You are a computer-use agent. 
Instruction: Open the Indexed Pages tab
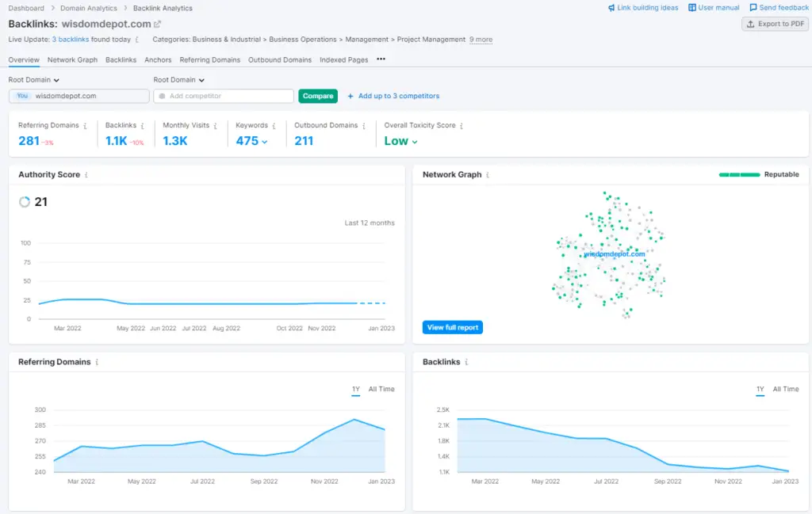(344, 60)
